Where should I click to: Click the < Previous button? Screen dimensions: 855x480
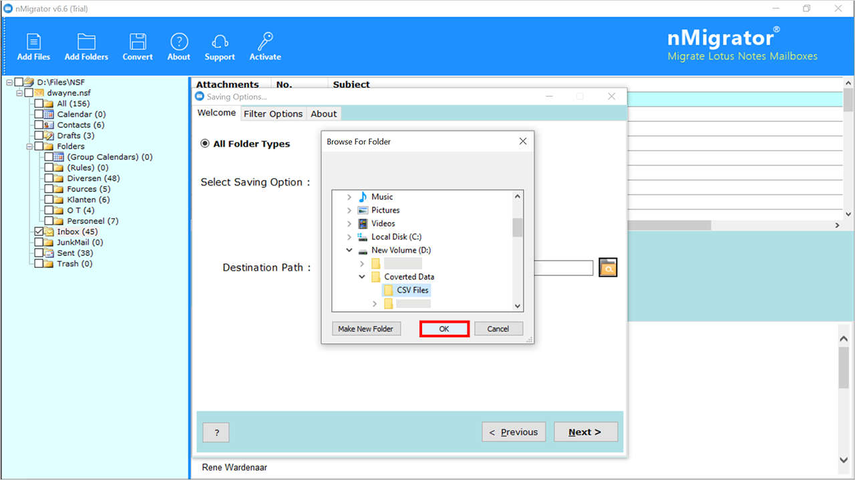[514, 432]
